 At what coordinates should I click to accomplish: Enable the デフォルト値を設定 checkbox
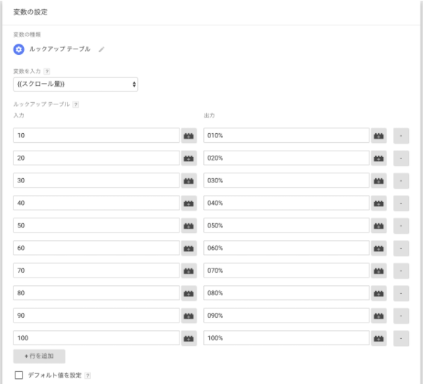tap(18, 375)
